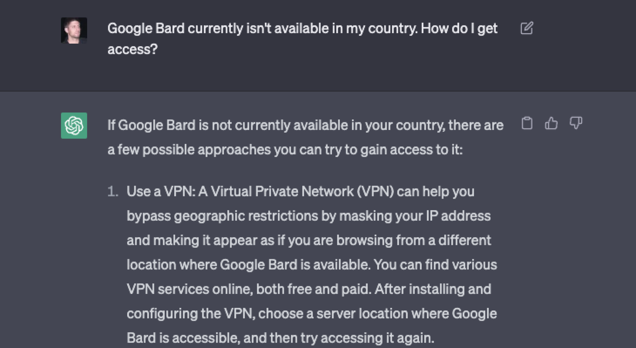This screenshot has width=636, height=348.
Task: Click the list number "1."
Action: pyautogui.click(x=113, y=192)
